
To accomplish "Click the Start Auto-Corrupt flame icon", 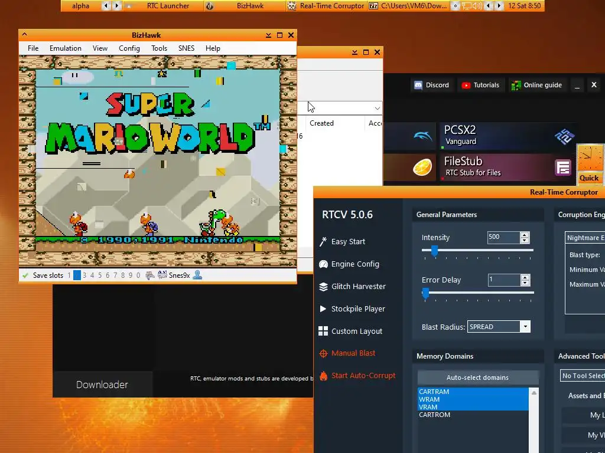I will click(x=323, y=376).
